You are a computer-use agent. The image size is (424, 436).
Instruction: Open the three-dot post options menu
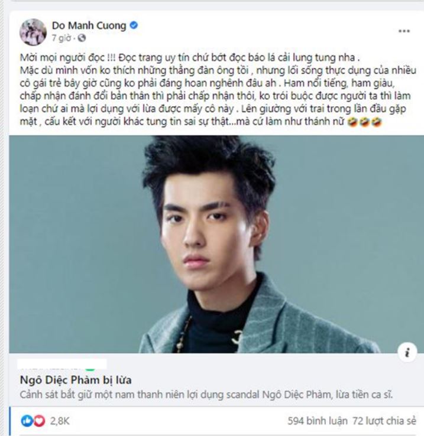404,31
